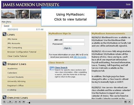The image size is (134, 105).
Task: Click the 02/21/2012 date text
Action: [13, 29]
